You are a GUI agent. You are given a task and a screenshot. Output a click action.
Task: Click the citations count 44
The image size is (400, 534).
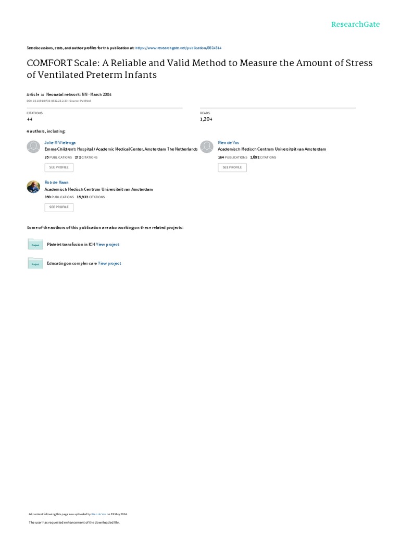coord(30,119)
